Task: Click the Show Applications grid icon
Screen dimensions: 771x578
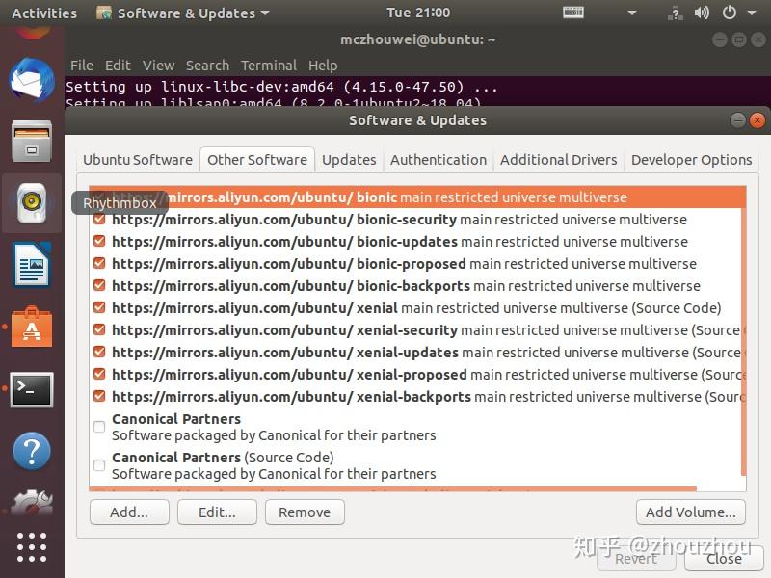Action: pos(29,547)
